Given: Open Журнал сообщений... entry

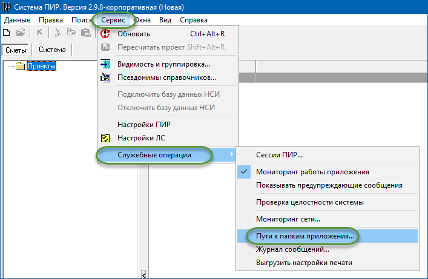Looking at the screenshot, I should tap(328, 249).
